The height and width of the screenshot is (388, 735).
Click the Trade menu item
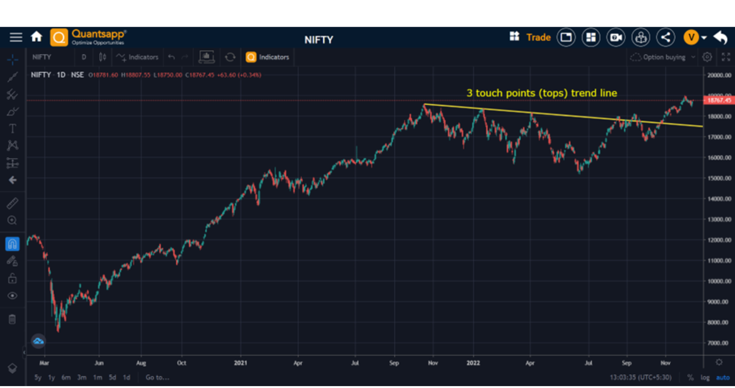[538, 37]
